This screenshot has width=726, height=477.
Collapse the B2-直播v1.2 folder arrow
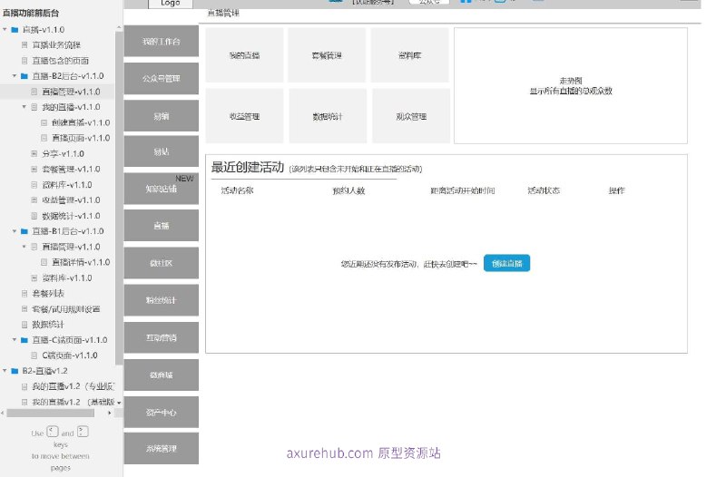pos(5,371)
